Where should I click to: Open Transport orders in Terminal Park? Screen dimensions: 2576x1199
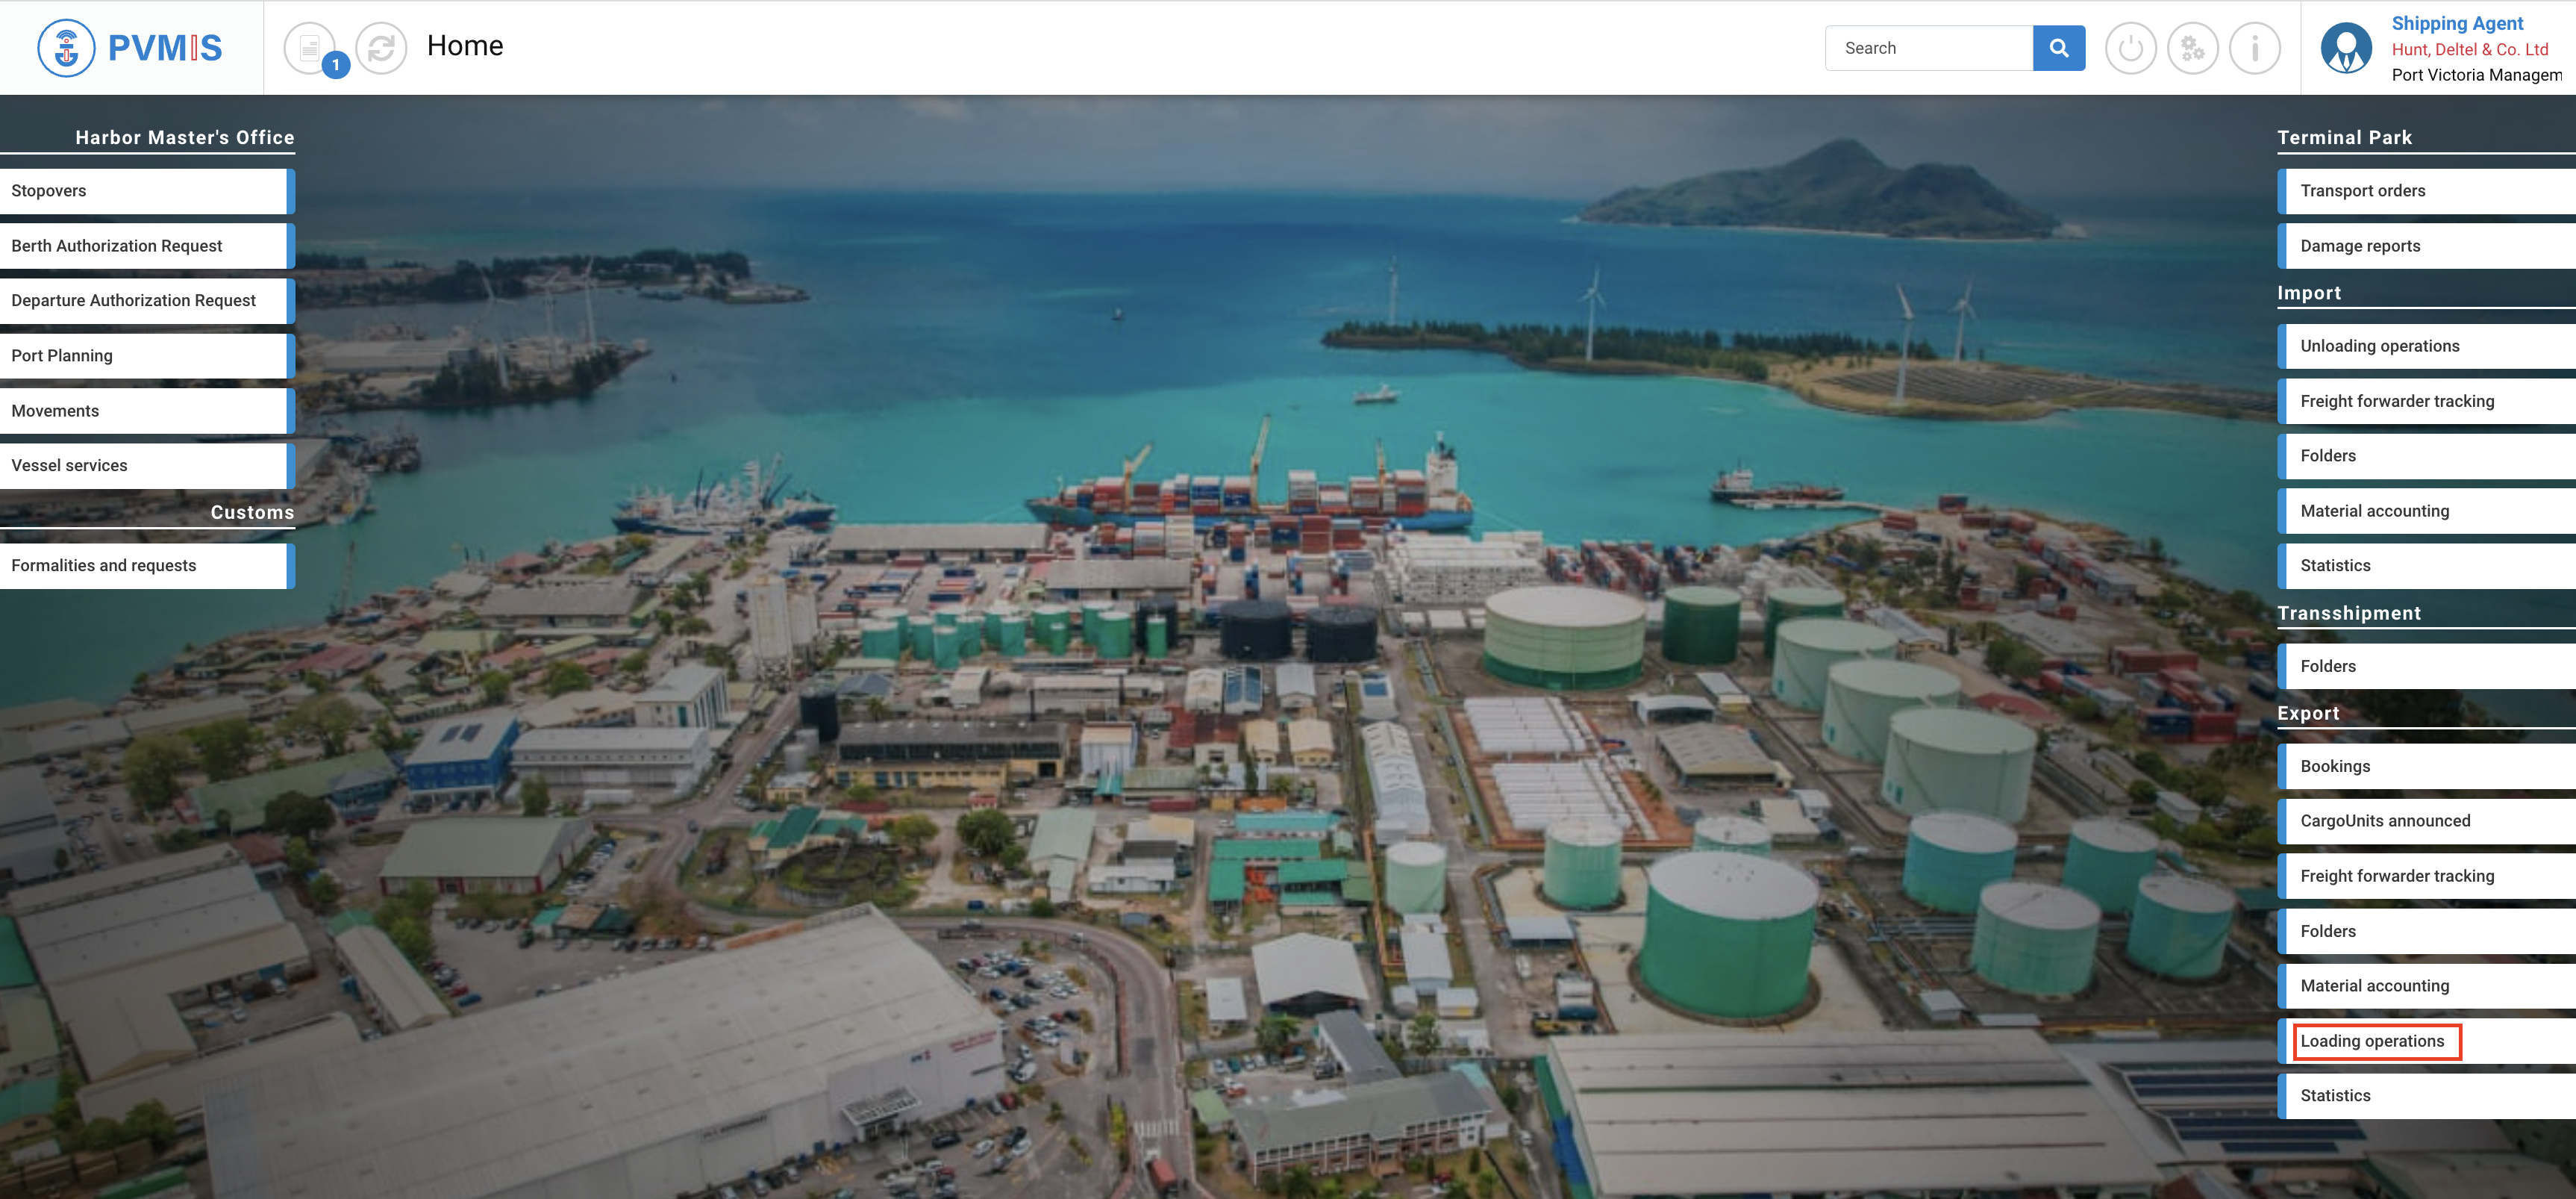(2428, 191)
